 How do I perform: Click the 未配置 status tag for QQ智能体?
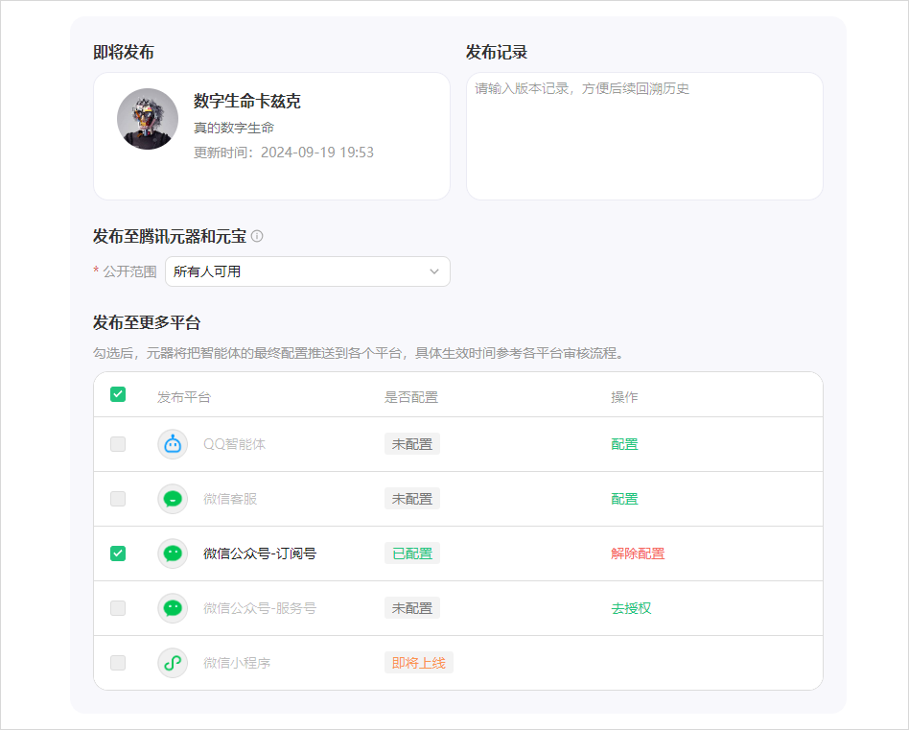pyautogui.click(x=412, y=444)
